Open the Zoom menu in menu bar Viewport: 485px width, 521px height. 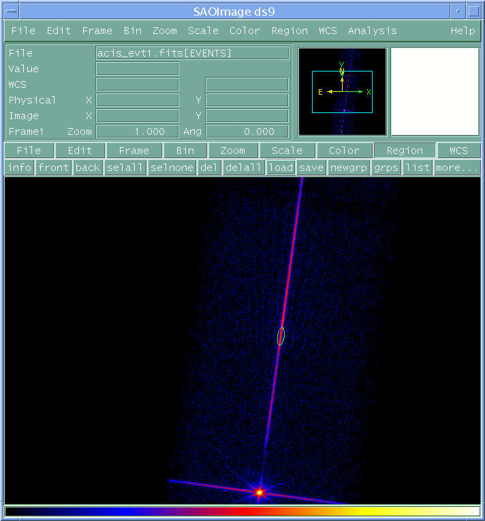pyautogui.click(x=165, y=31)
